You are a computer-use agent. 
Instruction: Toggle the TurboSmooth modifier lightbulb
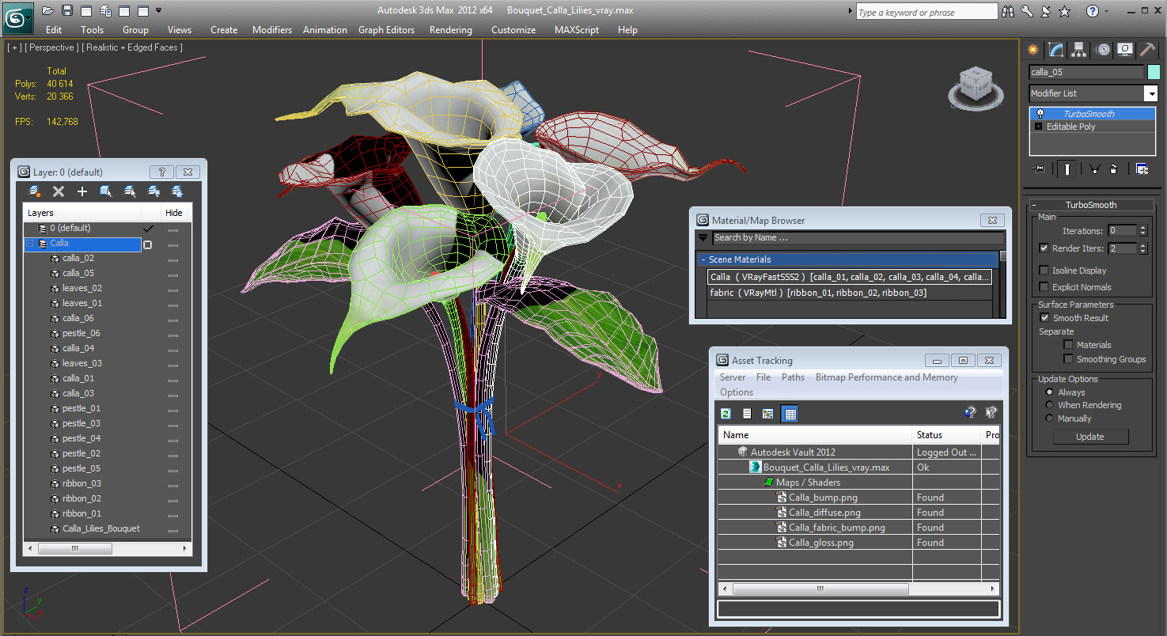pos(1040,114)
